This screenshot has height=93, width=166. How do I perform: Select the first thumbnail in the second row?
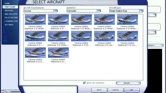(x=35, y=36)
